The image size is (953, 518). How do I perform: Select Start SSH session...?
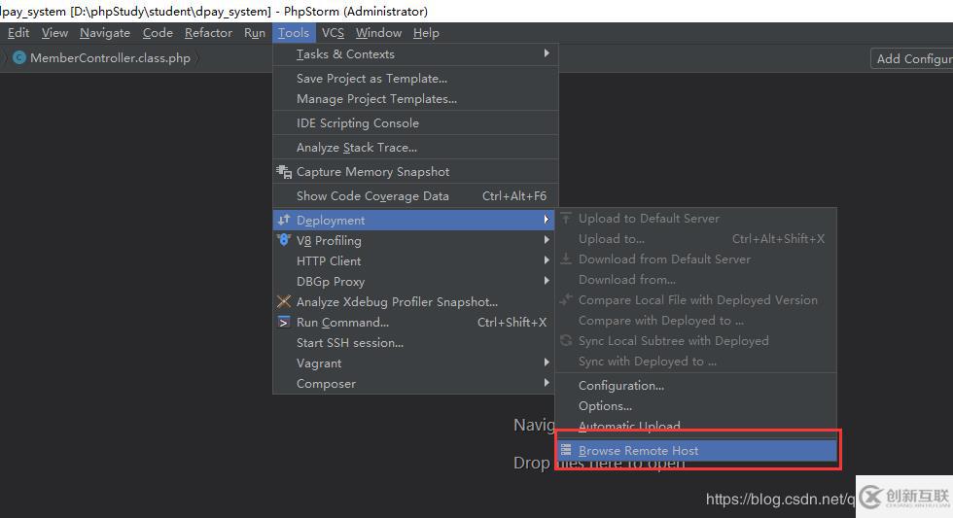[x=414, y=343]
